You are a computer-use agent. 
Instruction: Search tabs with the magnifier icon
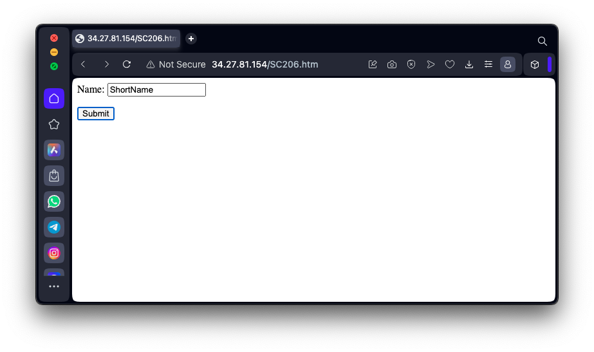tap(542, 41)
